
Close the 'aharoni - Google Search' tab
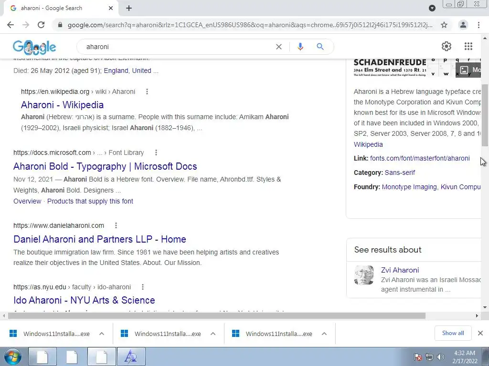pos(111,8)
